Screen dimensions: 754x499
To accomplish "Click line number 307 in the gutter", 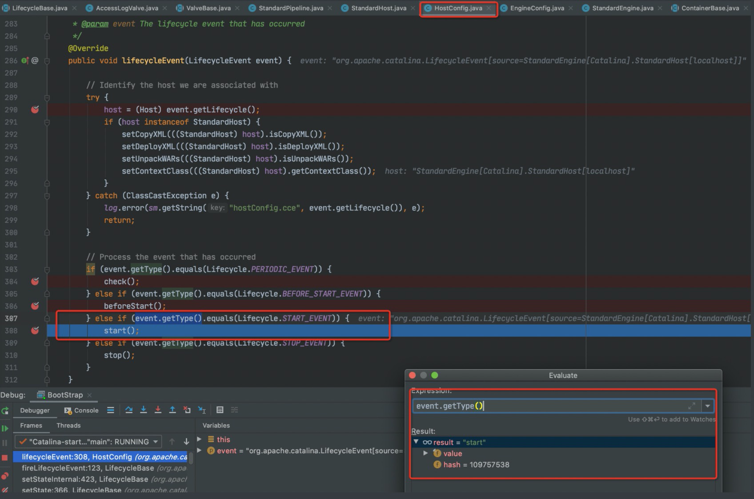I will [x=11, y=318].
